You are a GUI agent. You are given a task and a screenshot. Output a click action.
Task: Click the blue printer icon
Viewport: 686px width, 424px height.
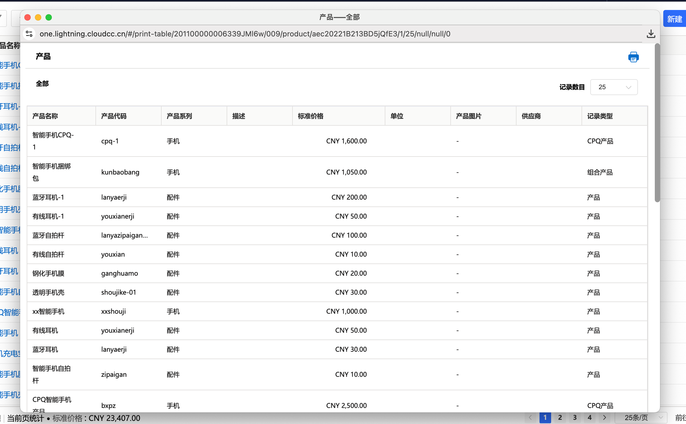(x=633, y=57)
